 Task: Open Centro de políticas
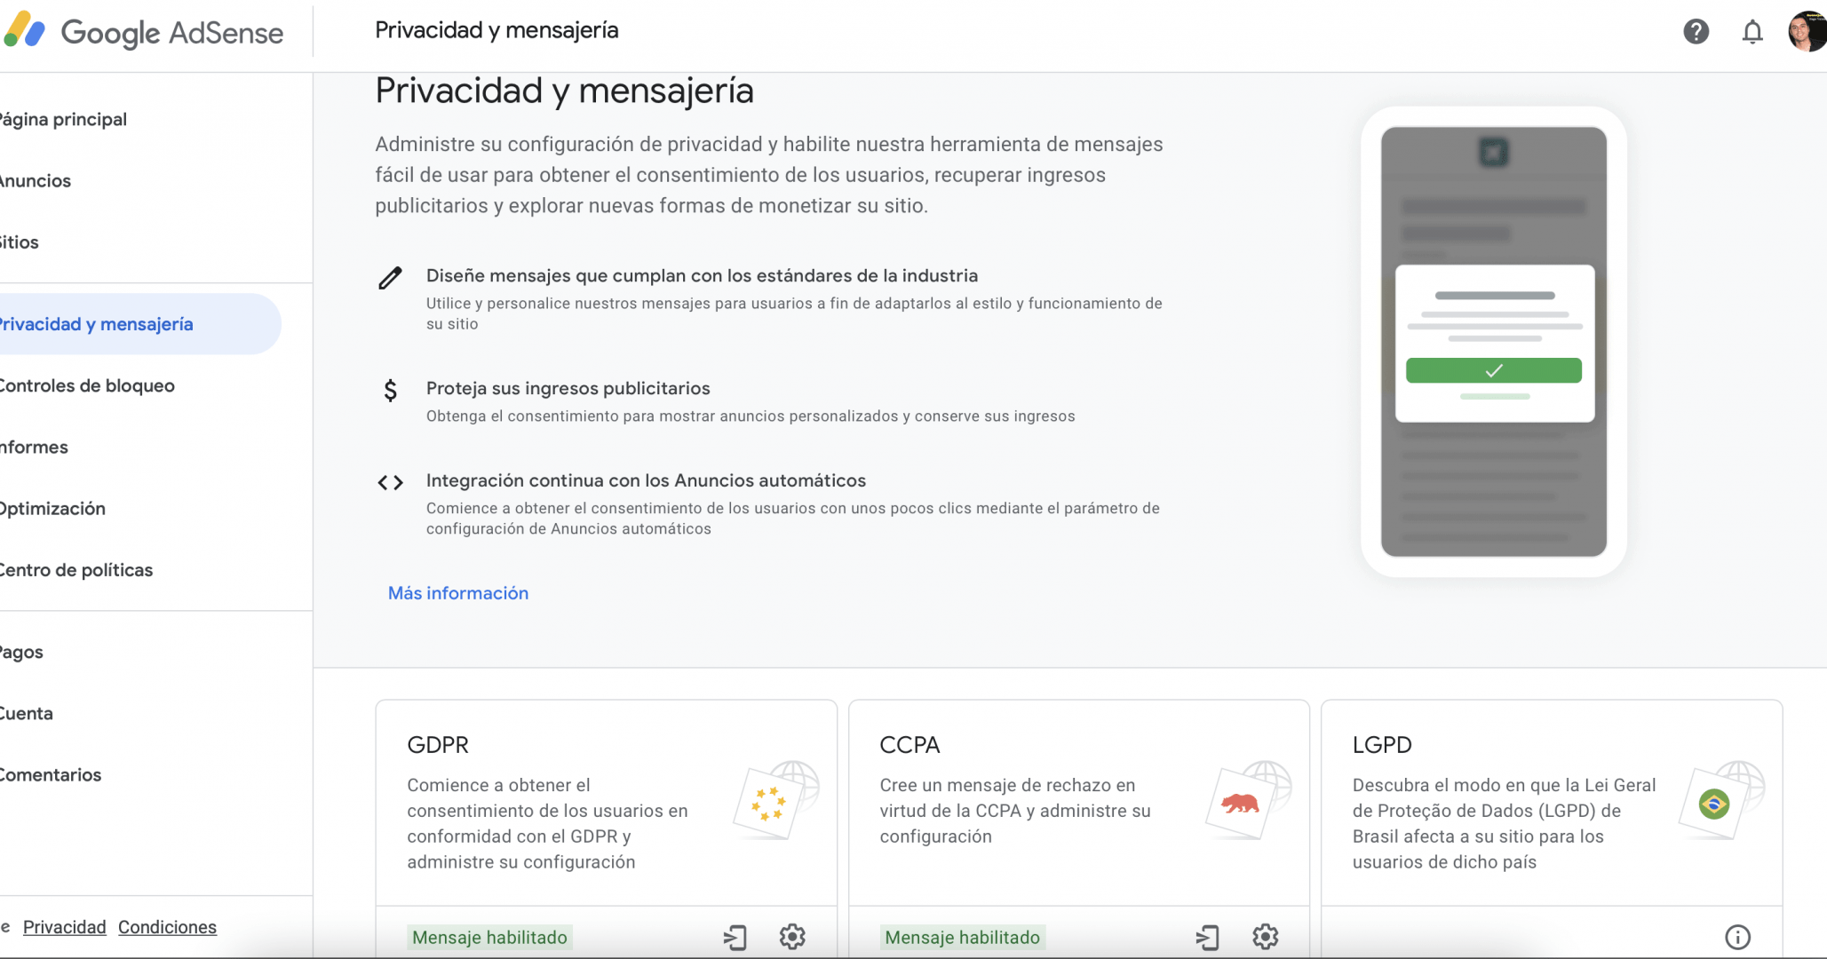pyautogui.click(x=76, y=569)
